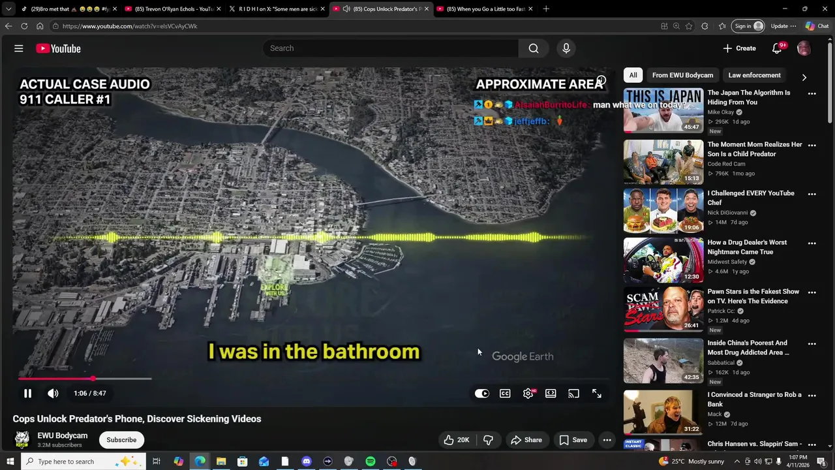835x470 pixels.
Task: Select the Law enforcement chip
Action: [754, 75]
